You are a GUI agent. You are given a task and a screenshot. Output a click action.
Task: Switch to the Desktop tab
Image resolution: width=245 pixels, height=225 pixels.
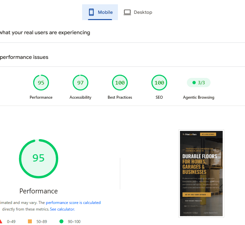click(x=138, y=12)
